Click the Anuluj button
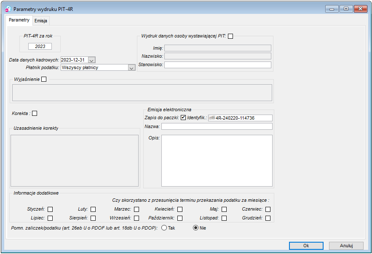 point(346,246)
